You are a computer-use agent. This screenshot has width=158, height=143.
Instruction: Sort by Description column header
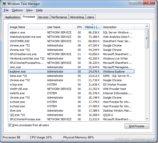(x=118, y=27)
